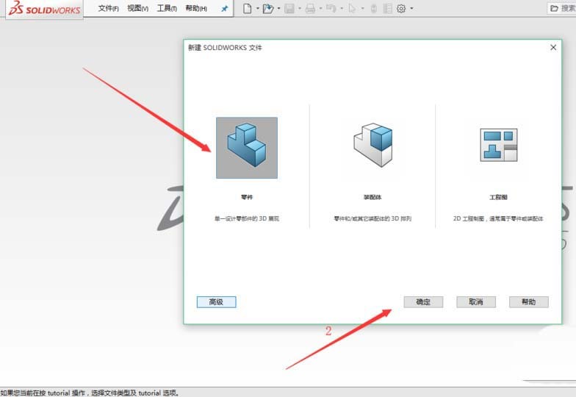
Task: Select the 装配体 assembly template thumbnail
Action: [x=373, y=146]
